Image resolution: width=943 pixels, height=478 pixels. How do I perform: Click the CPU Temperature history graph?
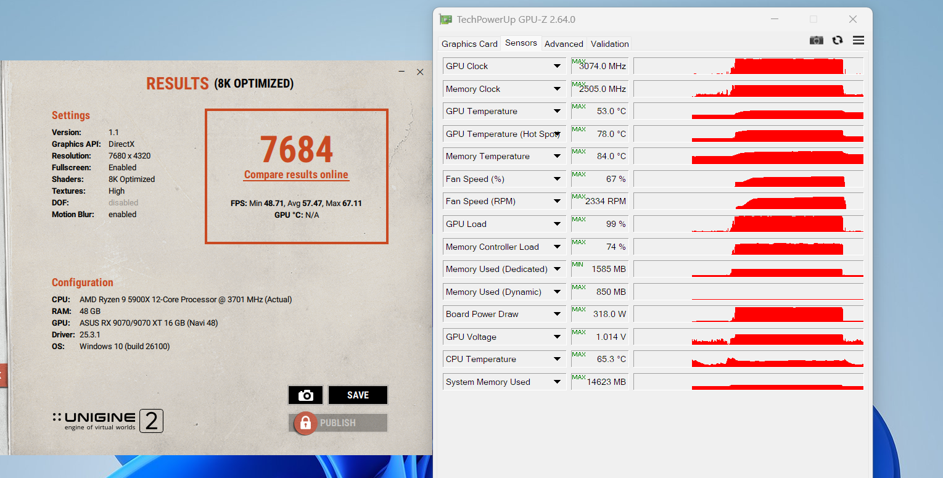pyautogui.click(x=748, y=359)
